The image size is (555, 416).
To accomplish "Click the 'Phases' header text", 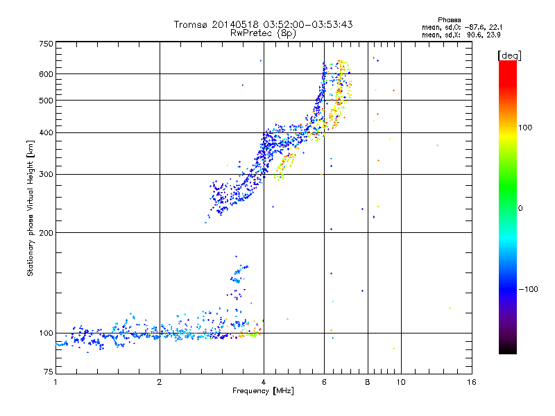I will coord(449,20).
